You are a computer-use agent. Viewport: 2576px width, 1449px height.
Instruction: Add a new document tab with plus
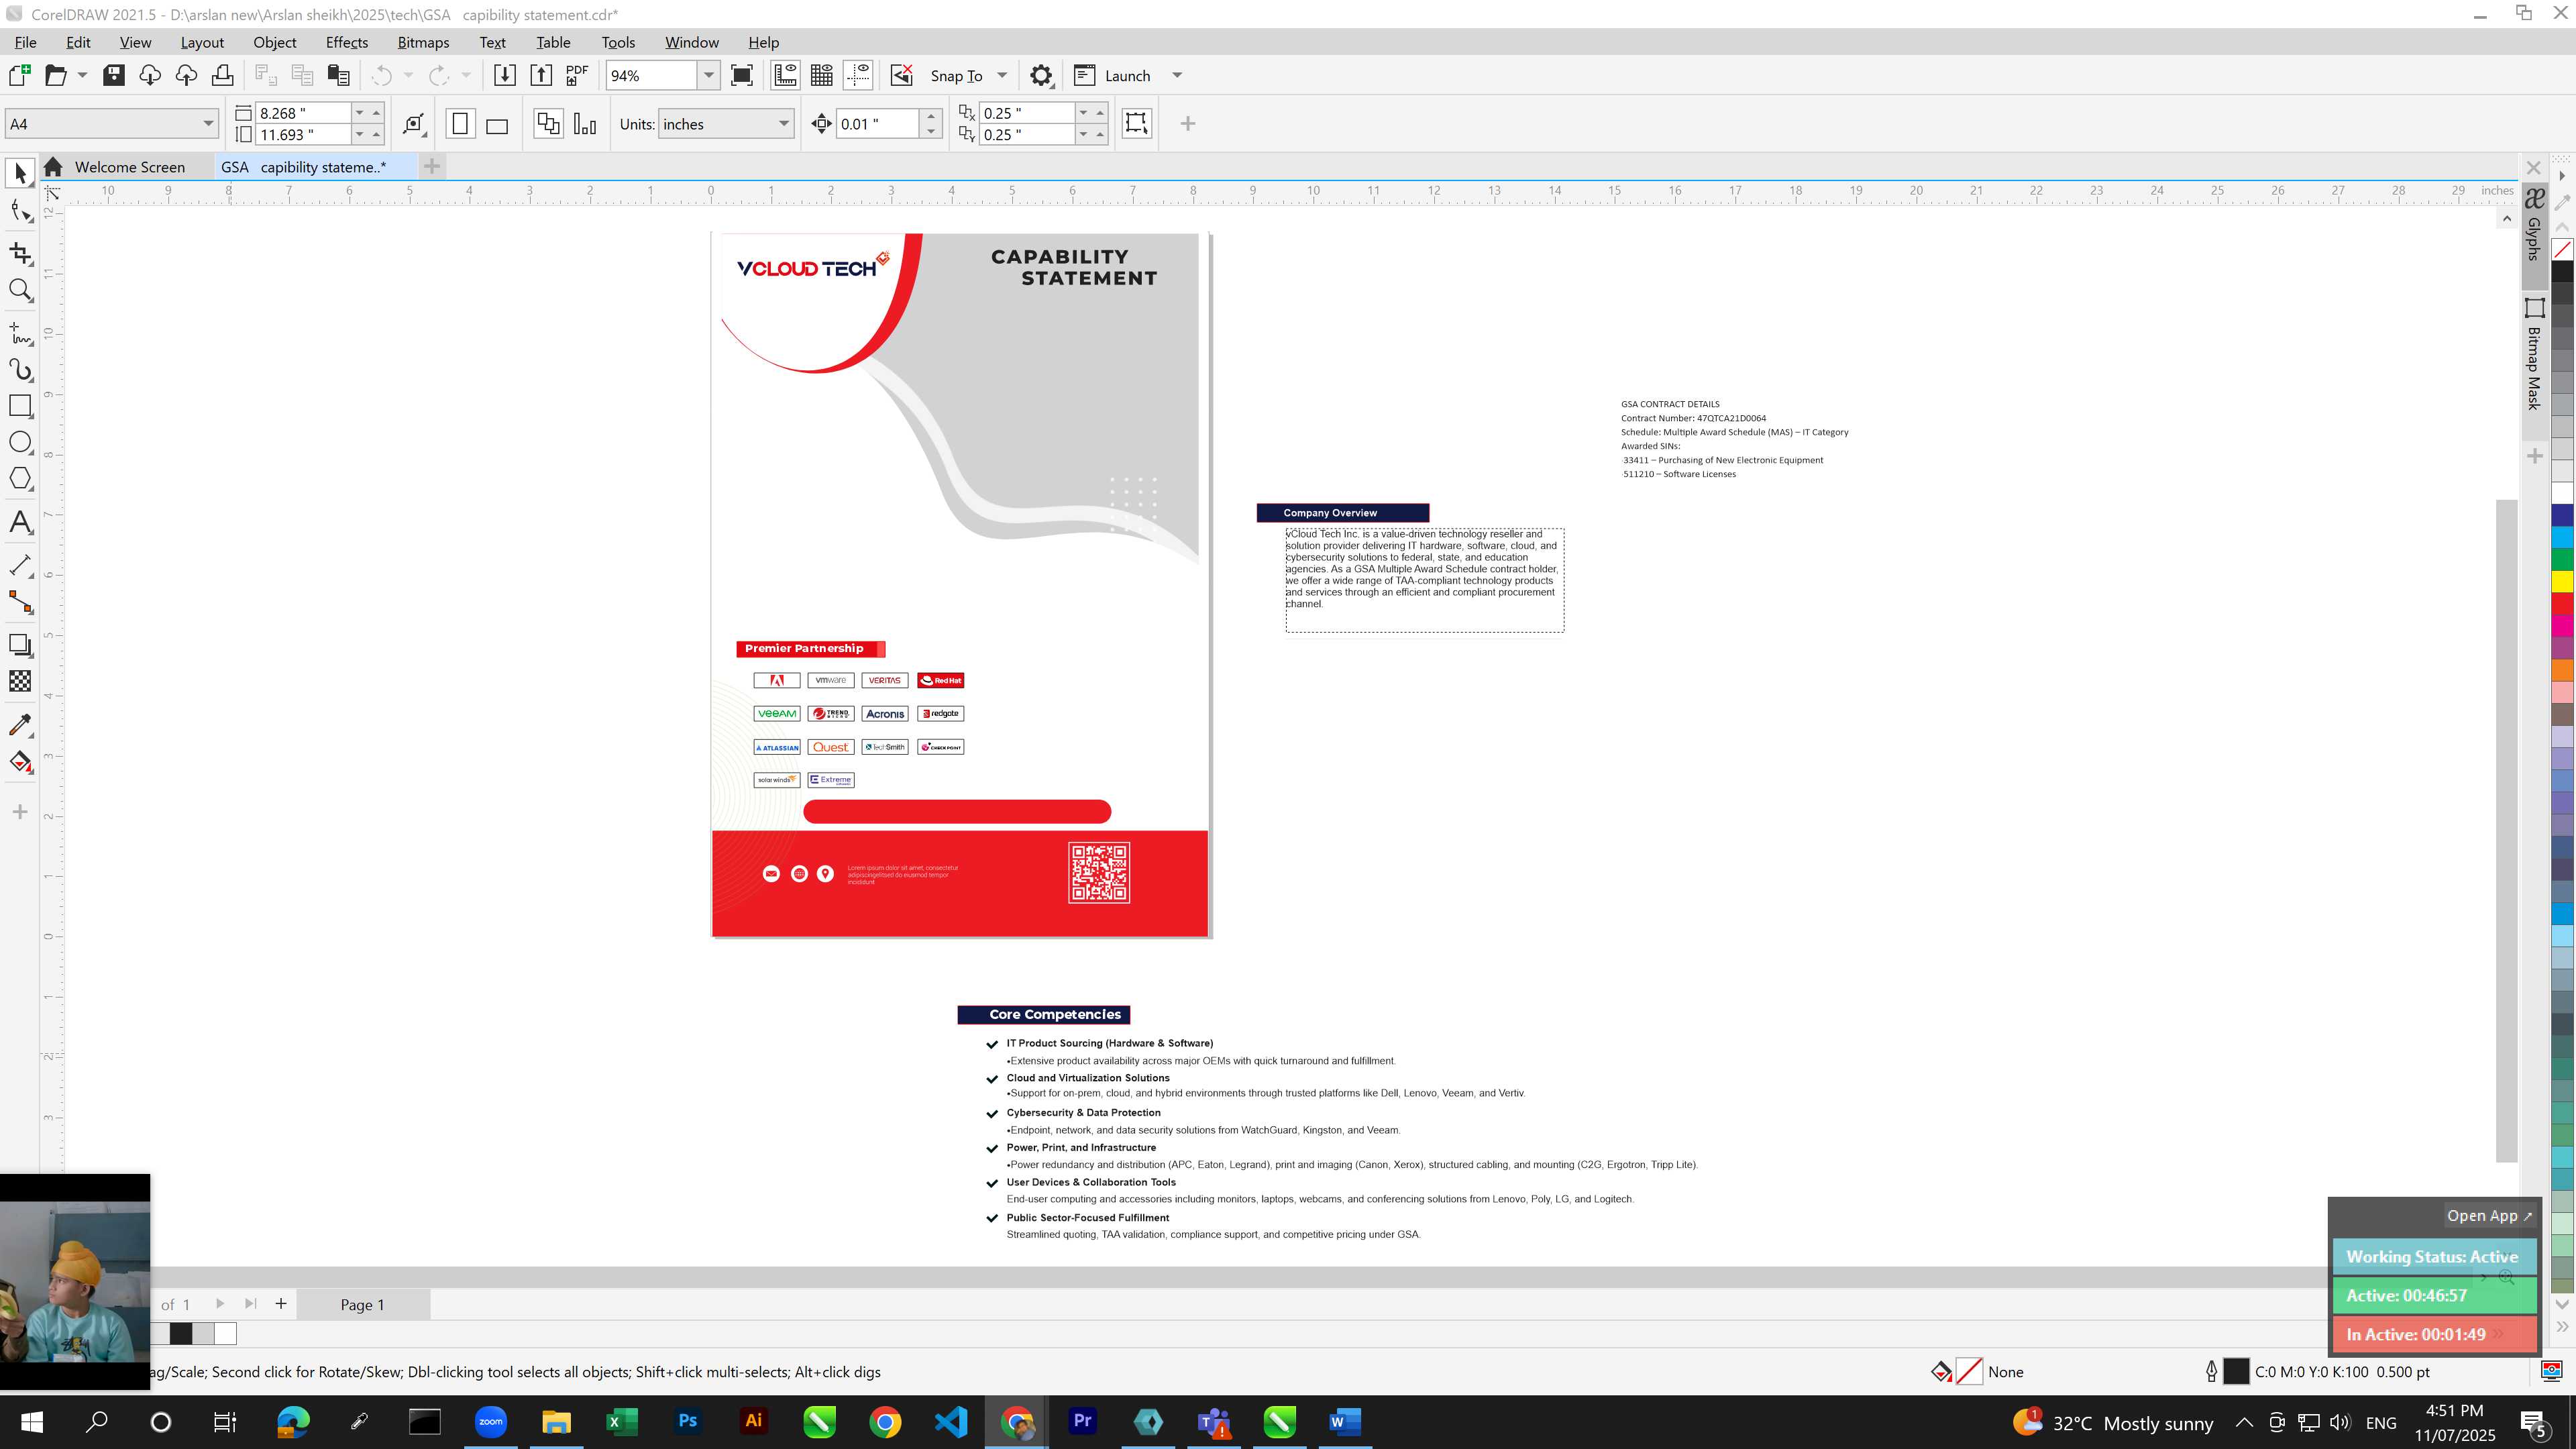tap(432, 166)
